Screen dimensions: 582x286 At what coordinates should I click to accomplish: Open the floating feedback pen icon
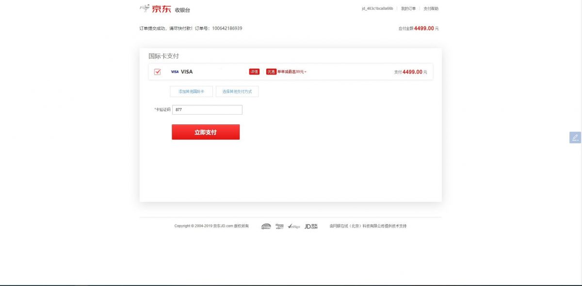(575, 137)
